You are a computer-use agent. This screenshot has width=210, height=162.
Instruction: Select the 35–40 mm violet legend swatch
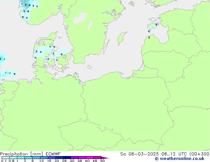point(82,158)
